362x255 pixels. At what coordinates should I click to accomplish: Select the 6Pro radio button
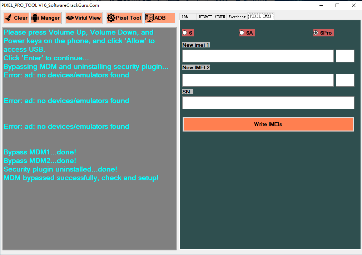click(x=316, y=33)
